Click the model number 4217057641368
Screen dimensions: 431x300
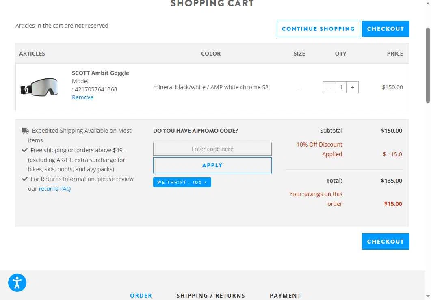pyautogui.click(x=96, y=89)
